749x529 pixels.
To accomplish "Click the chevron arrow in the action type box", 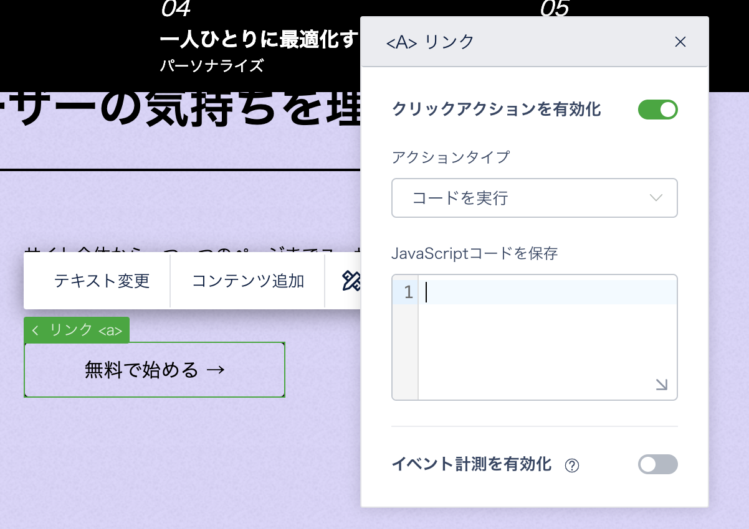I will tap(656, 198).
